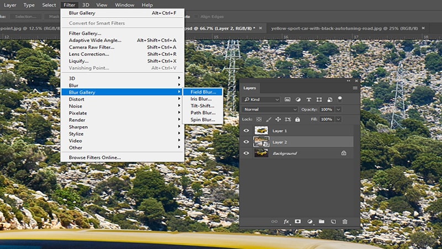Select the Background layer thumbnail
This screenshot has width=442, height=249.
(x=261, y=153)
